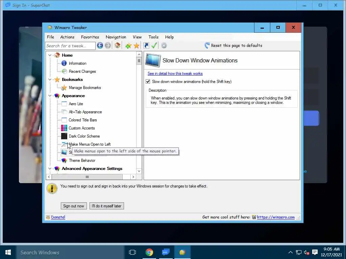Open the Home page toolbar house icon

tap(117, 46)
